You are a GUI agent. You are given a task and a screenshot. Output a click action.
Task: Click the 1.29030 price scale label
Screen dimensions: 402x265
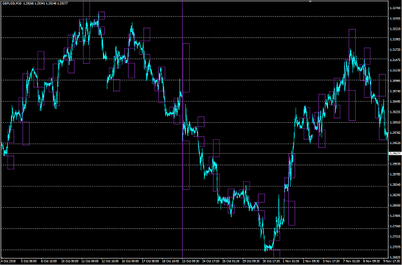tap(394, 164)
